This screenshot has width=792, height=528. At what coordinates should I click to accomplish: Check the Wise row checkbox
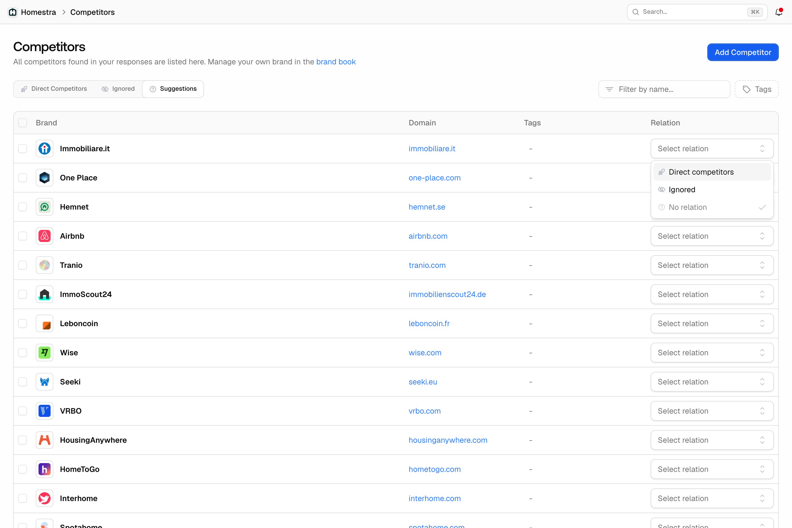[x=23, y=353]
